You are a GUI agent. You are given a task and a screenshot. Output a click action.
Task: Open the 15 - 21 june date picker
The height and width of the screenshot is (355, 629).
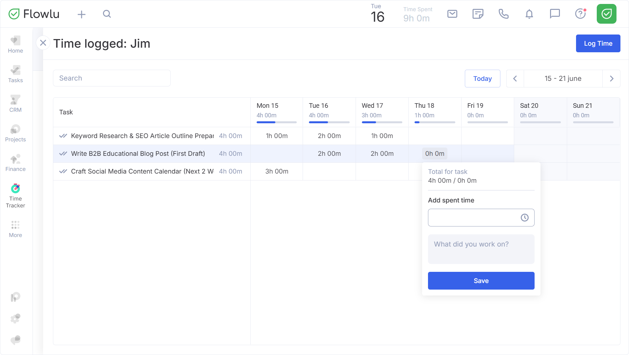coord(563,79)
